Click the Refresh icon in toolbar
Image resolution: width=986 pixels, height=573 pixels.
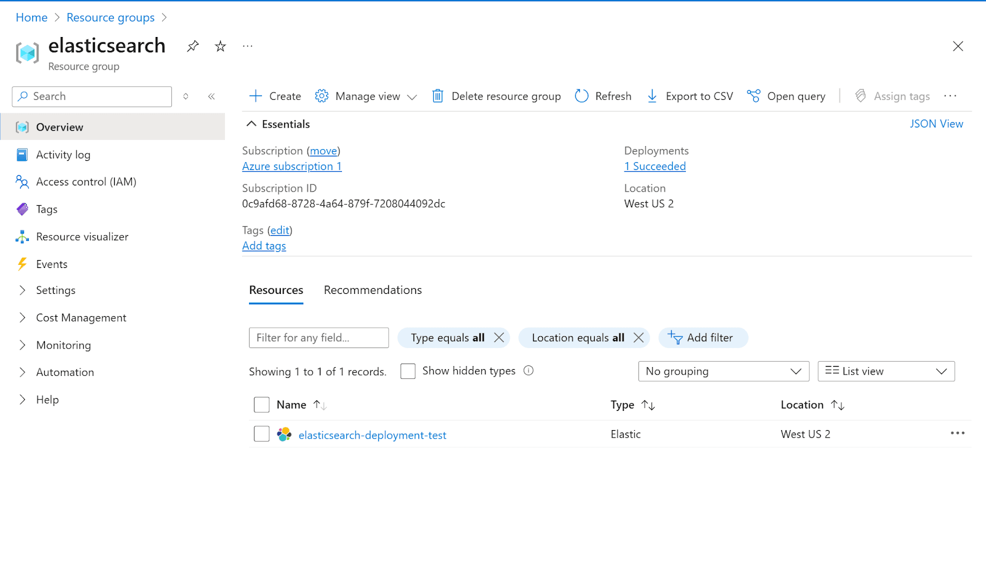coord(582,96)
